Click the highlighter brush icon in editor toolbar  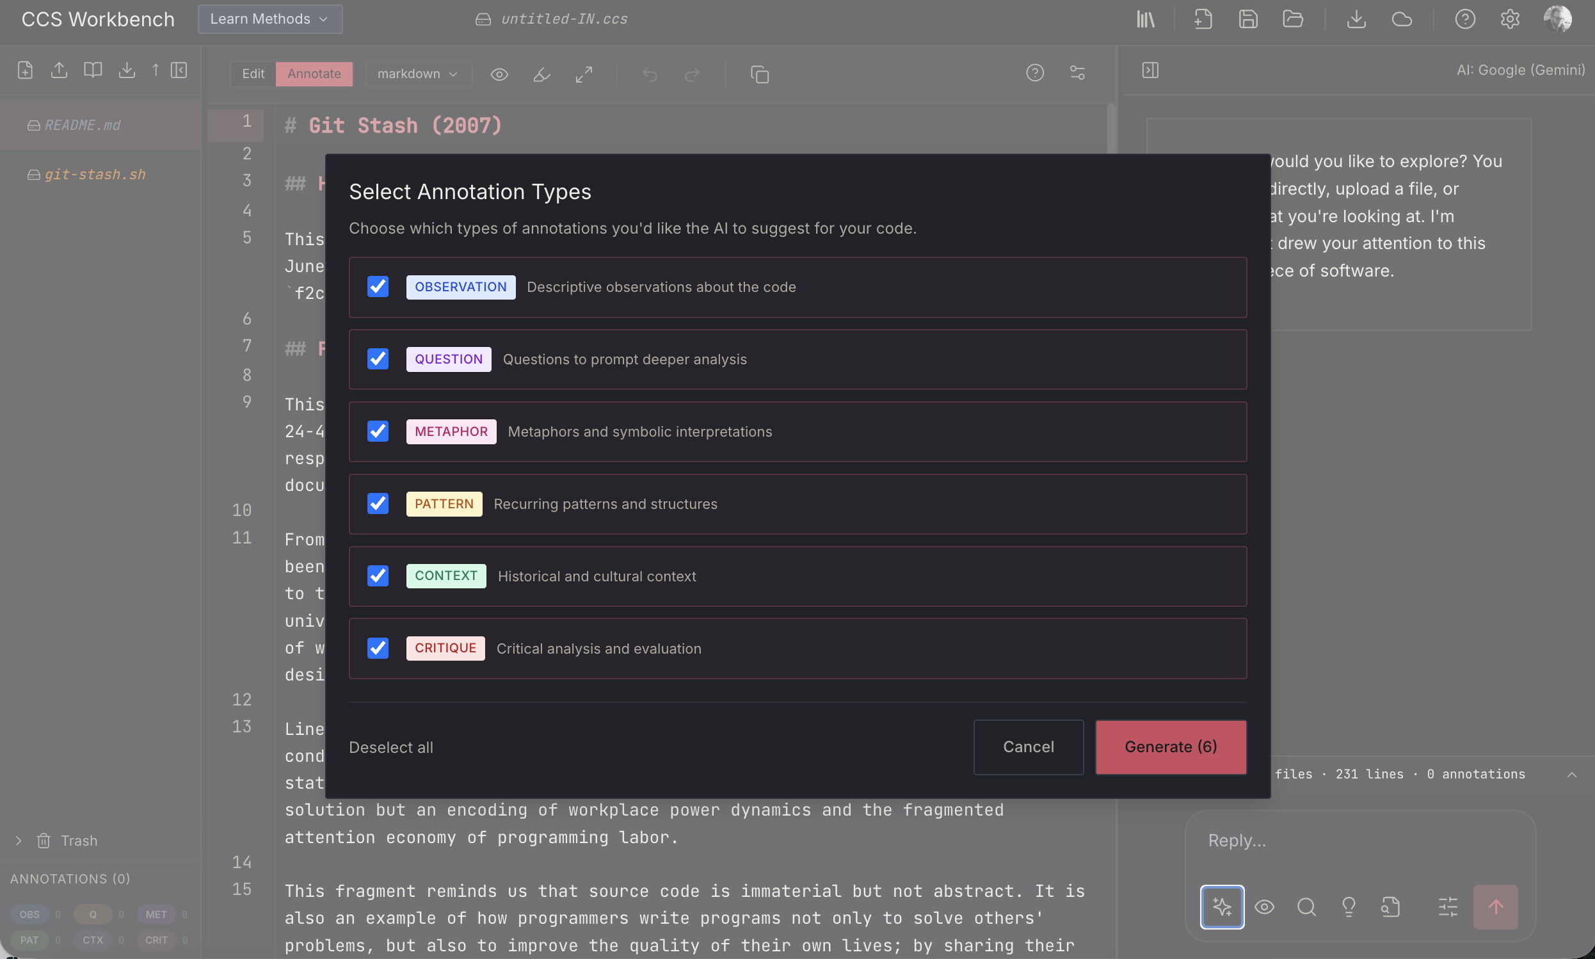[x=541, y=74]
